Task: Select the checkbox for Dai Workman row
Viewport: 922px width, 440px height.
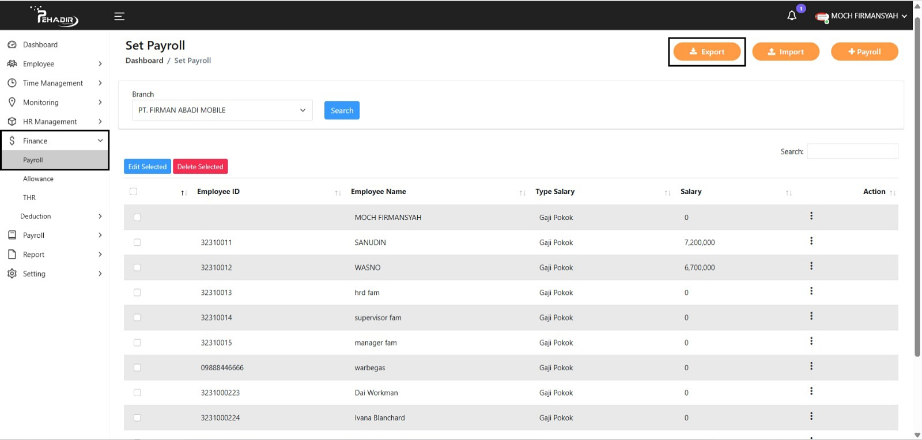Action: (x=137, y=393)
